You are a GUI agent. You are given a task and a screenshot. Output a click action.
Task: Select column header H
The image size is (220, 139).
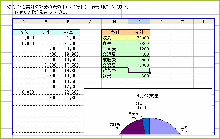(x=115, y=21)
